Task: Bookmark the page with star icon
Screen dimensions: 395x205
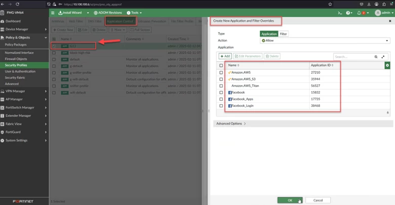Action: coord(330,4)
